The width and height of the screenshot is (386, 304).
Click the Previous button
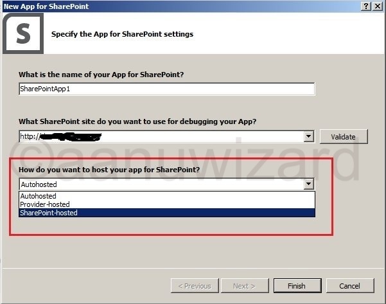194,285
